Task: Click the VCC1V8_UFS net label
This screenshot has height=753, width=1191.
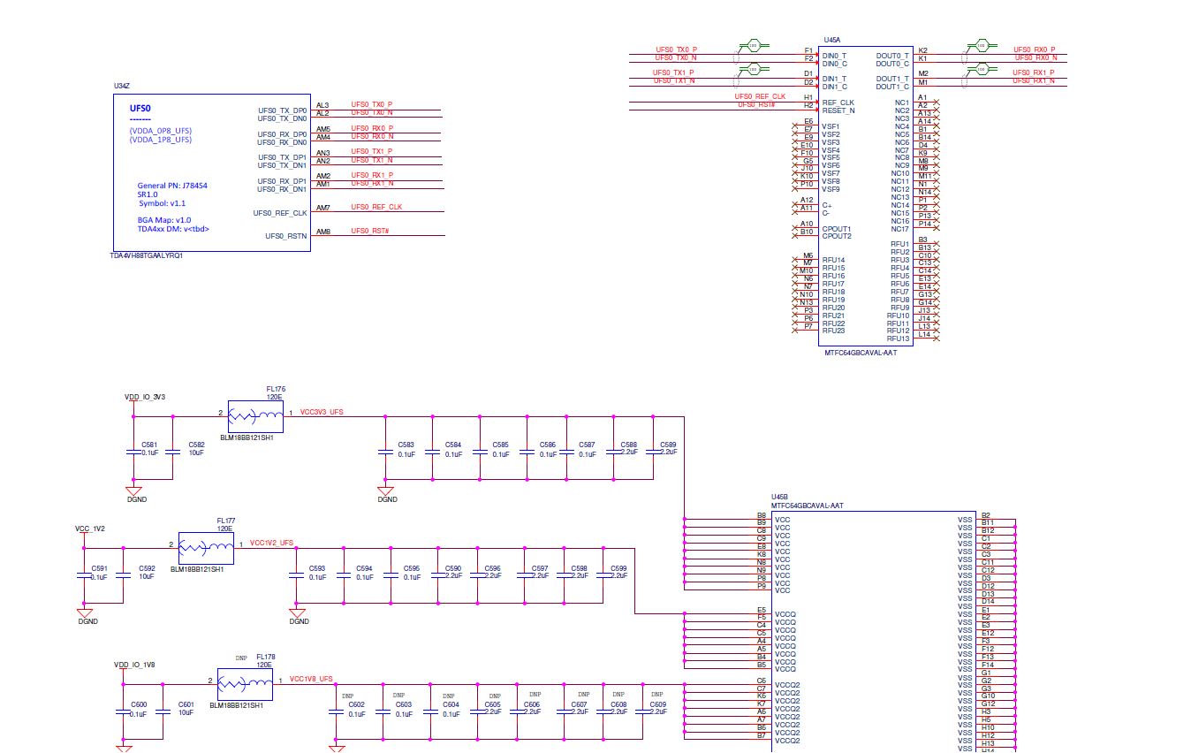Action: [x=312, y=679]
